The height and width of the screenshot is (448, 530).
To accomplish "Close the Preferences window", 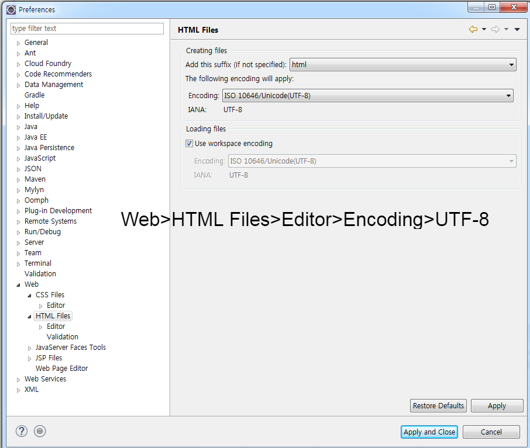I will click(514, 7).
